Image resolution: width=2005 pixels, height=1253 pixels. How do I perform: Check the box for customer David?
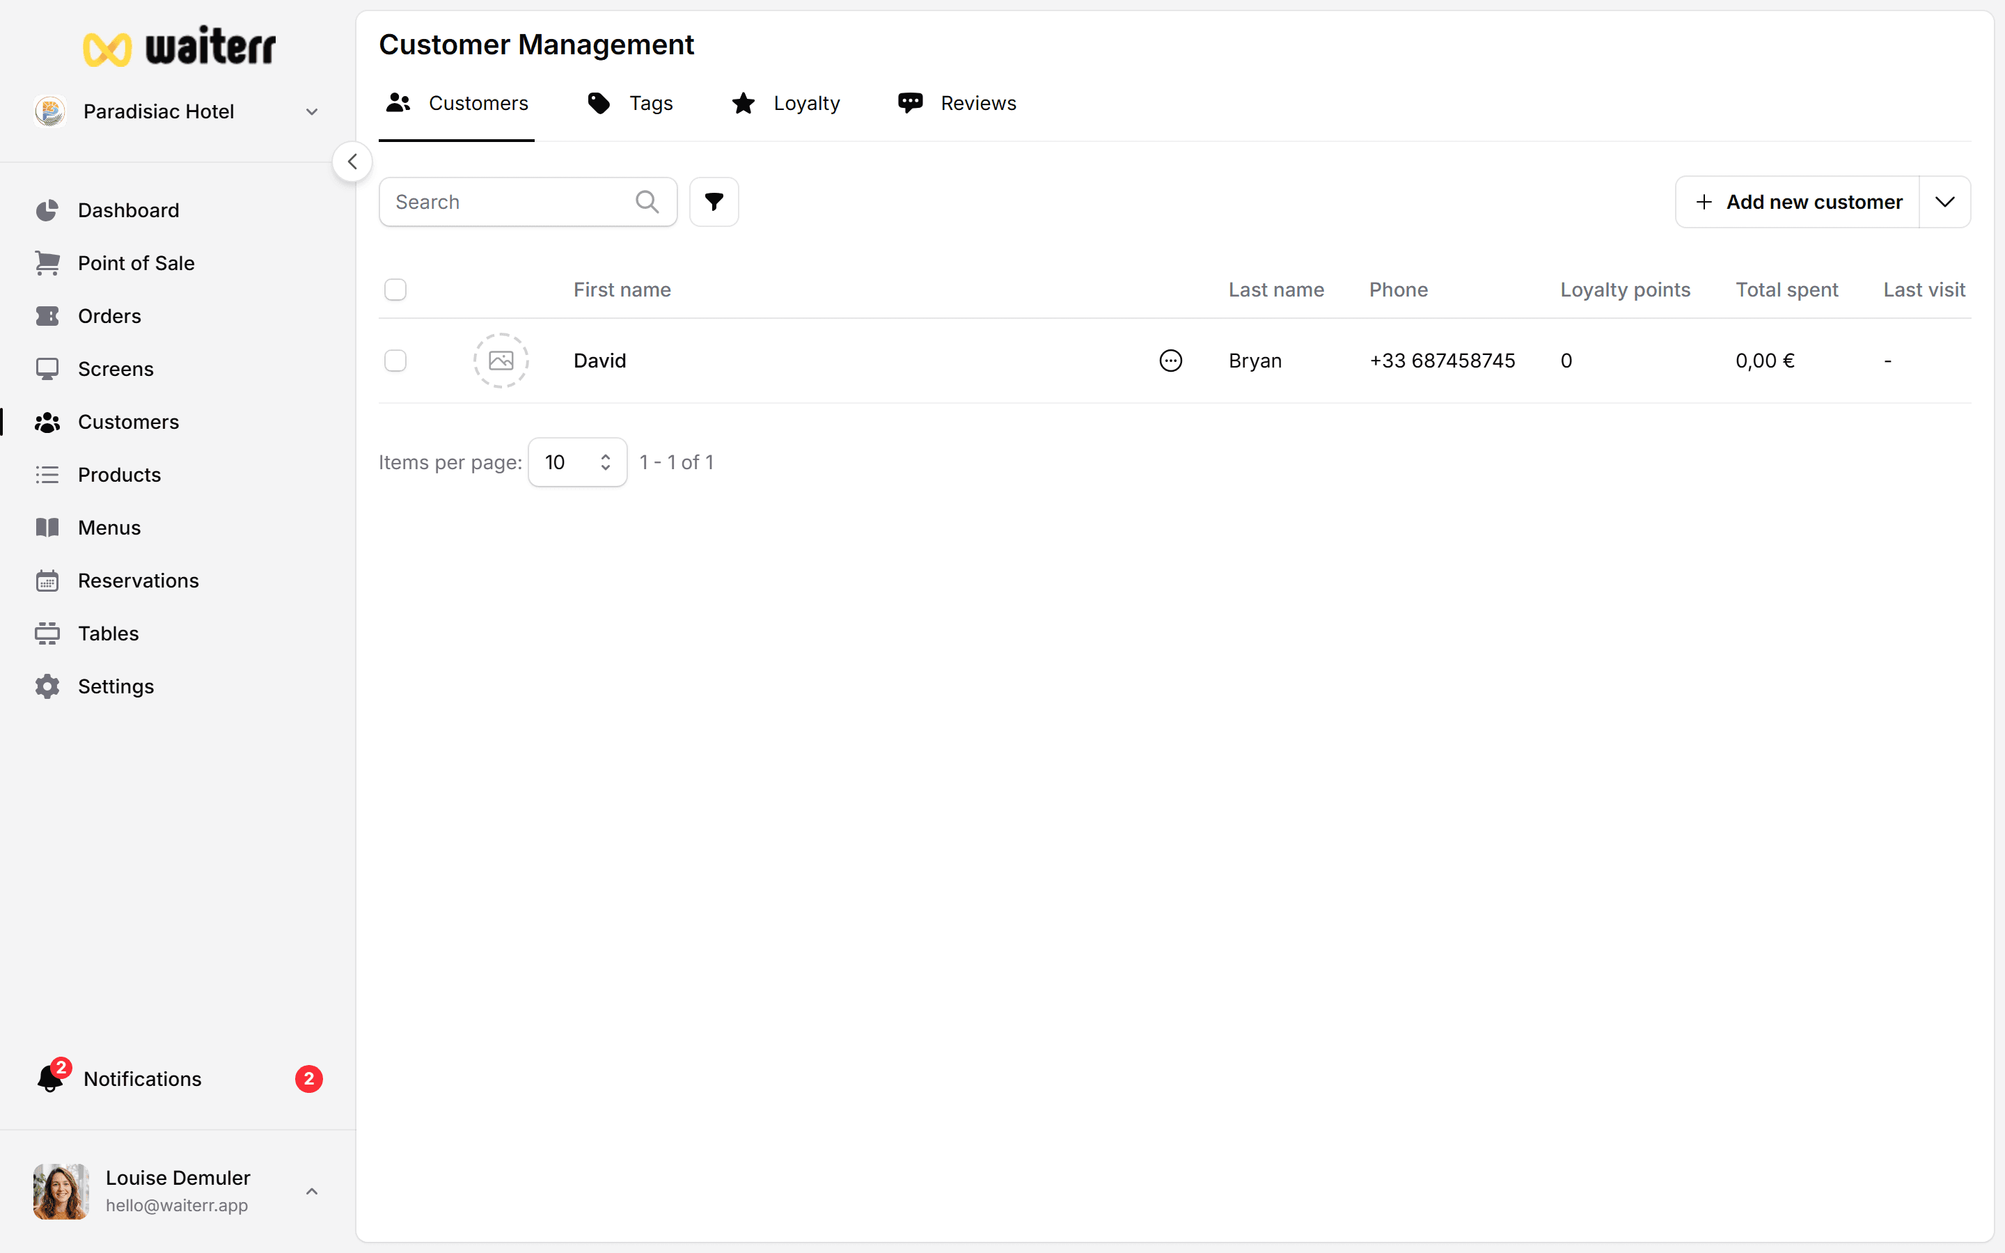(395, 361)
